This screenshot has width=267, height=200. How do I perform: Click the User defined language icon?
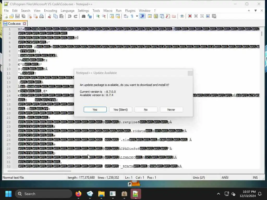click(x=150, y=16)
